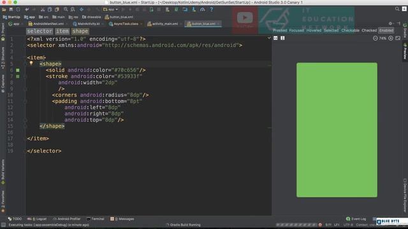Toggle the Selected preview state
This screenshot has width=408, height=229.
coord(331,31)
